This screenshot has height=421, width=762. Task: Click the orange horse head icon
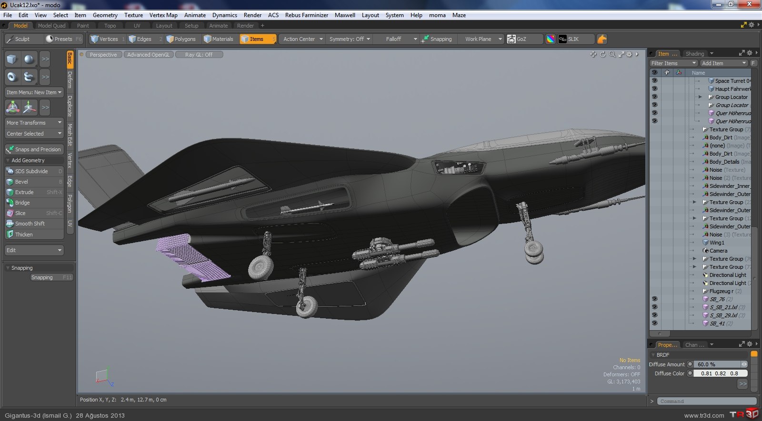(x=602, y=39)
